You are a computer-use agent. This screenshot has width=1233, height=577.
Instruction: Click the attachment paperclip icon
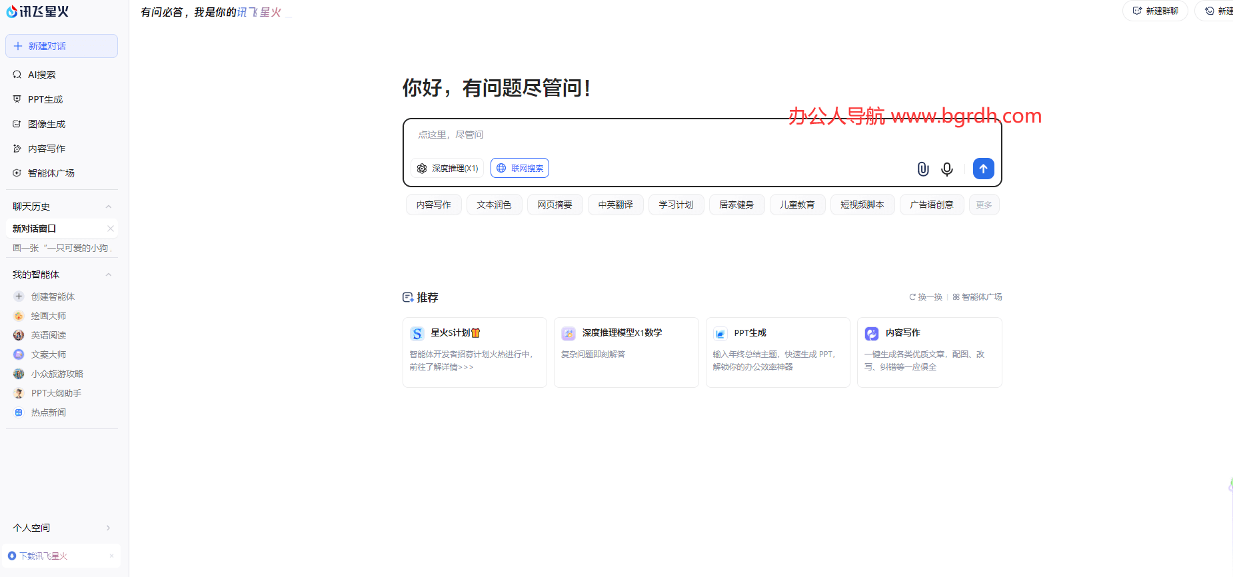923,169
